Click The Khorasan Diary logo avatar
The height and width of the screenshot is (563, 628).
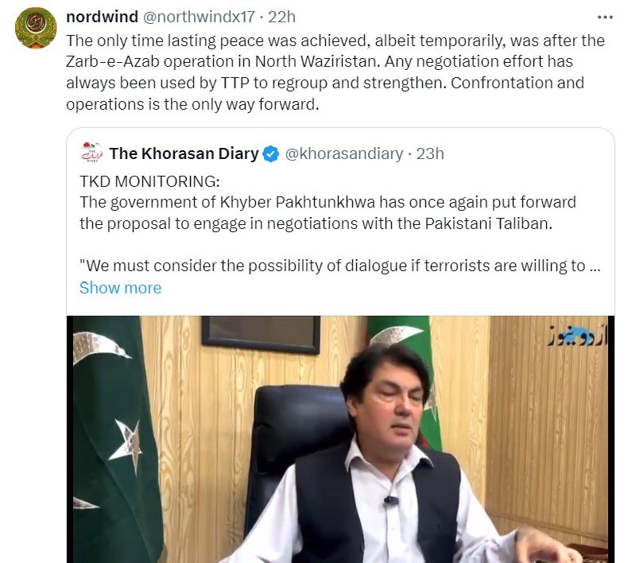(x=92, y=153)
